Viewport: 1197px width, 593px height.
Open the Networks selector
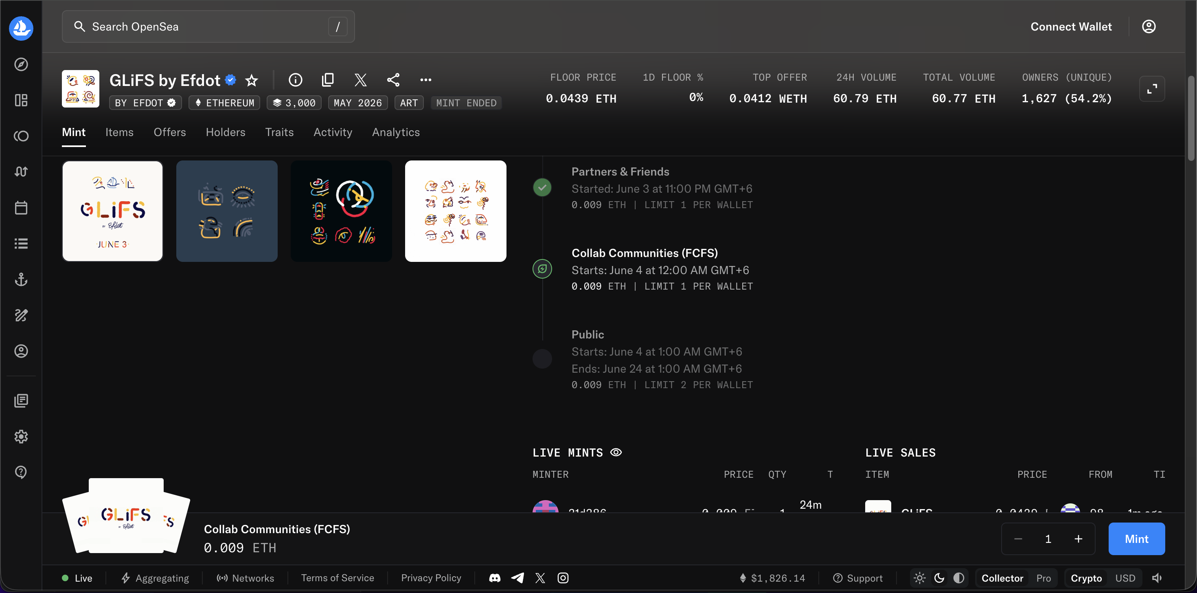(x=246, y=578)
